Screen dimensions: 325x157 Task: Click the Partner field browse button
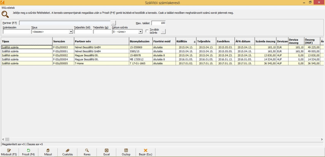tap(113, 23)
